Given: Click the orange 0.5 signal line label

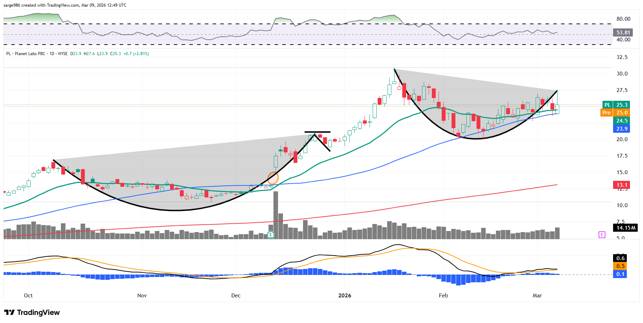Looking at the screenshot, I should [x=620, y=266].
